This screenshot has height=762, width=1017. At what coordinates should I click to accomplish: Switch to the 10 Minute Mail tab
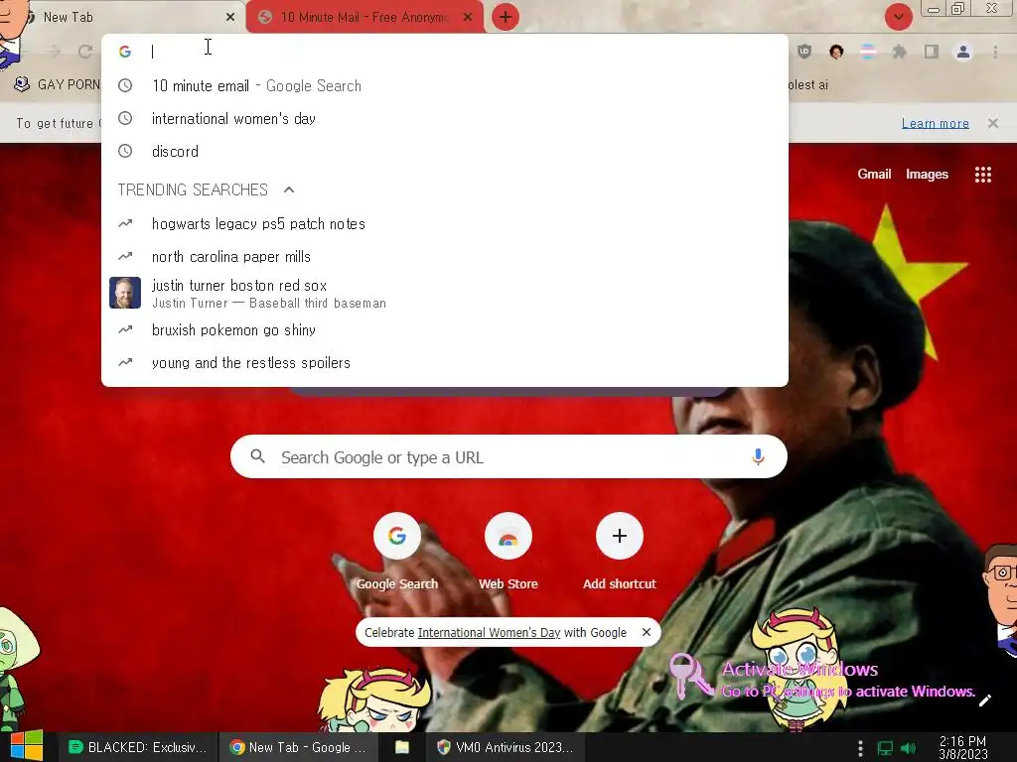(364, 18)
